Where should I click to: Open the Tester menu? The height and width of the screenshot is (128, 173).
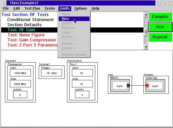click(50, 8)
